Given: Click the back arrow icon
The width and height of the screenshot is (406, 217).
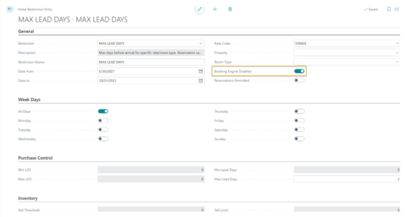Looking at the screenshot, I should [10, 9].
